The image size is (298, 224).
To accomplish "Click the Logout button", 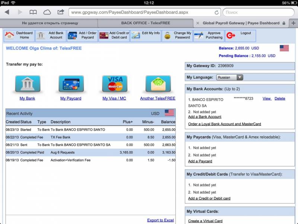I will click(240, 35).
